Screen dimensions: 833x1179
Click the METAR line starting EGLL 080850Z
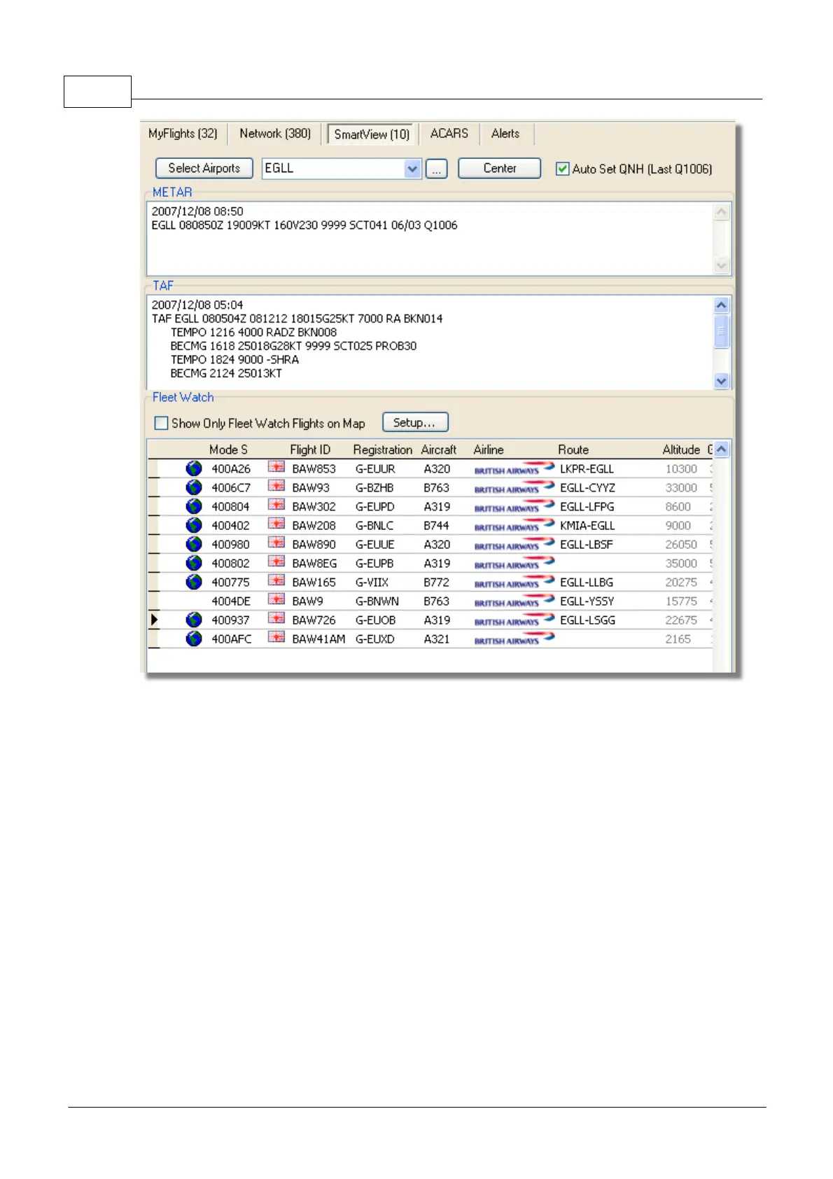pos(304,225)
